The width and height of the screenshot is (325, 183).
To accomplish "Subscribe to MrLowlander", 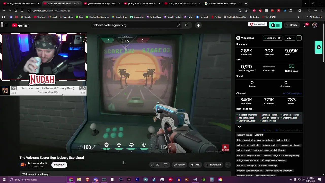I will [x=59, y=165].
